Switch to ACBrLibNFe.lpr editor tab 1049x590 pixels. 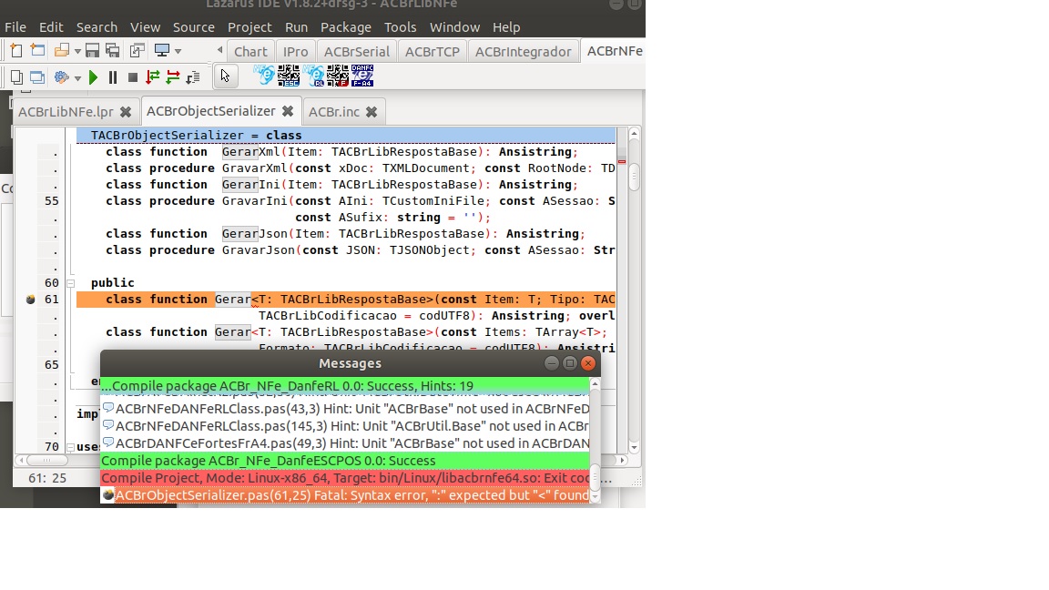point(66,112)
